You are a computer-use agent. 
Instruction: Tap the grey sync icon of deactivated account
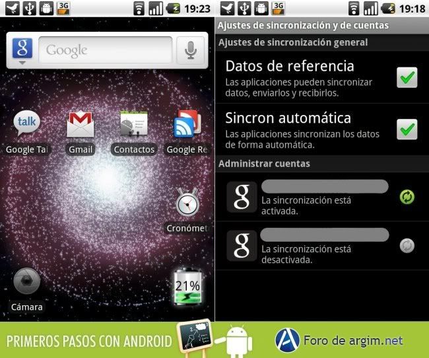[407, 246]
